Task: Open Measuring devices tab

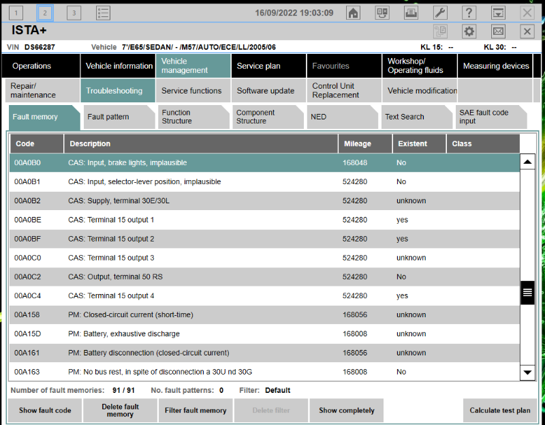Action: coord(495,65)
